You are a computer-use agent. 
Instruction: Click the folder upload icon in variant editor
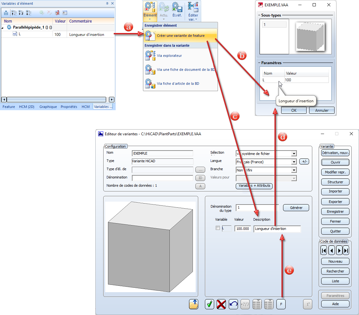(194, 304)
